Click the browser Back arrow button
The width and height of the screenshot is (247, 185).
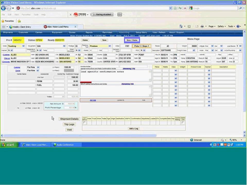(3, 8)
